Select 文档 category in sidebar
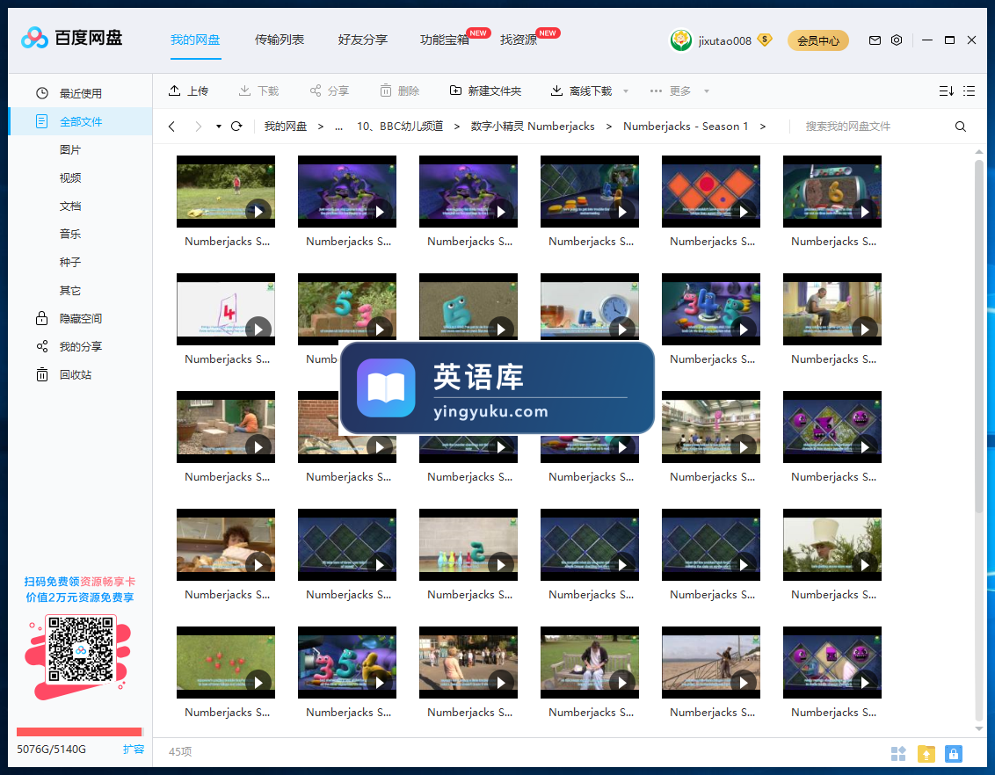This screenshot has height=775, width=995. pyautogui.click(x=70, y=206)
